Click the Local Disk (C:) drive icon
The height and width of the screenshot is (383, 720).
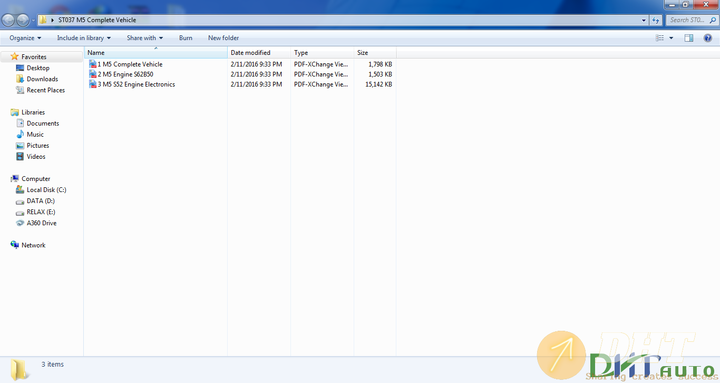20,190
